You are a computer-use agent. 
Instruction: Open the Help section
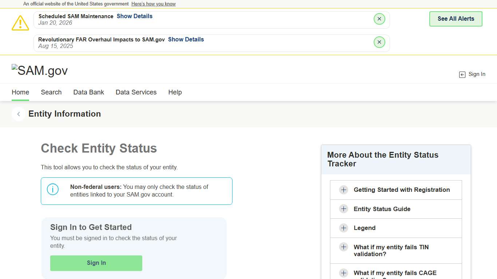(x=175, y=92)
